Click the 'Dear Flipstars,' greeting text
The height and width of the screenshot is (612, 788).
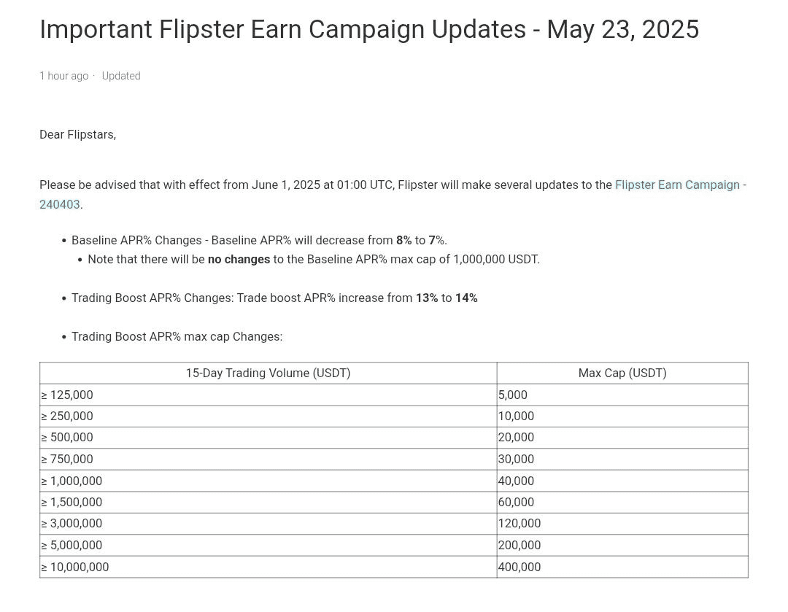tap(78, 135)
